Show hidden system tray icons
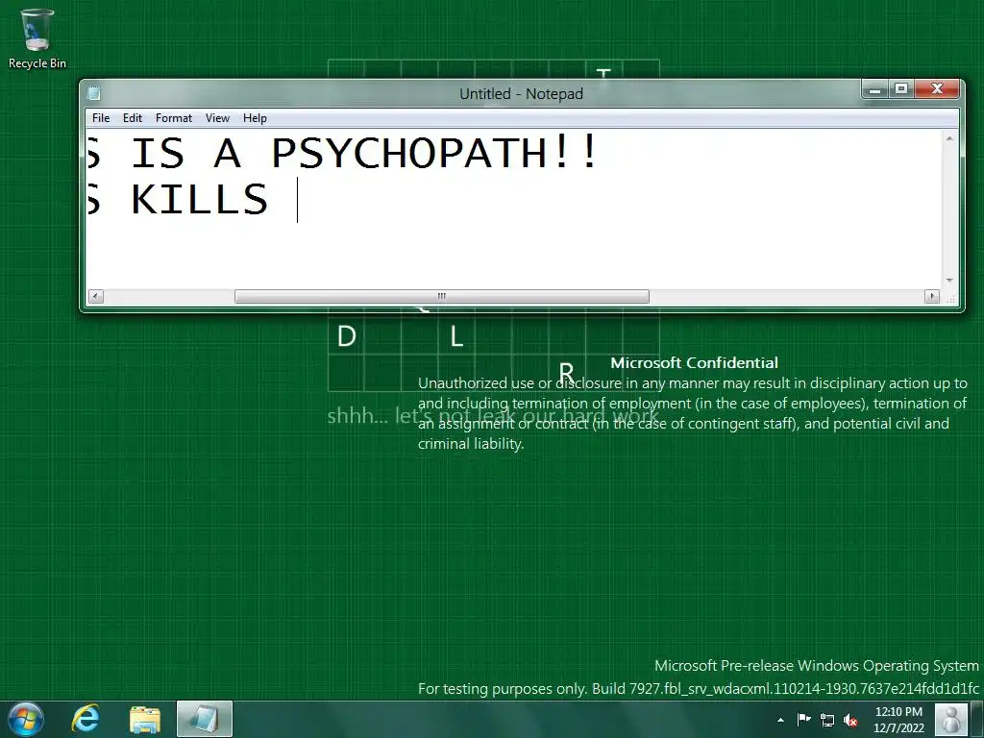 (780, 720)
